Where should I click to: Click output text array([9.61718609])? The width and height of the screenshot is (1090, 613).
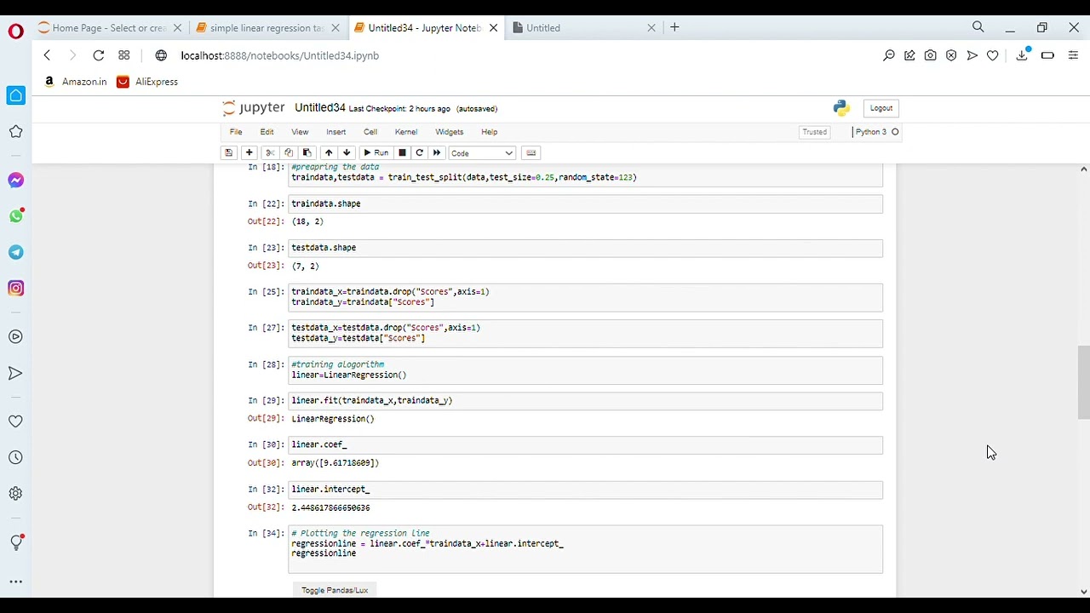(x=335, y=463)
